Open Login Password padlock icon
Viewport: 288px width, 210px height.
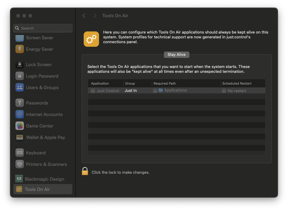(20, 76)
